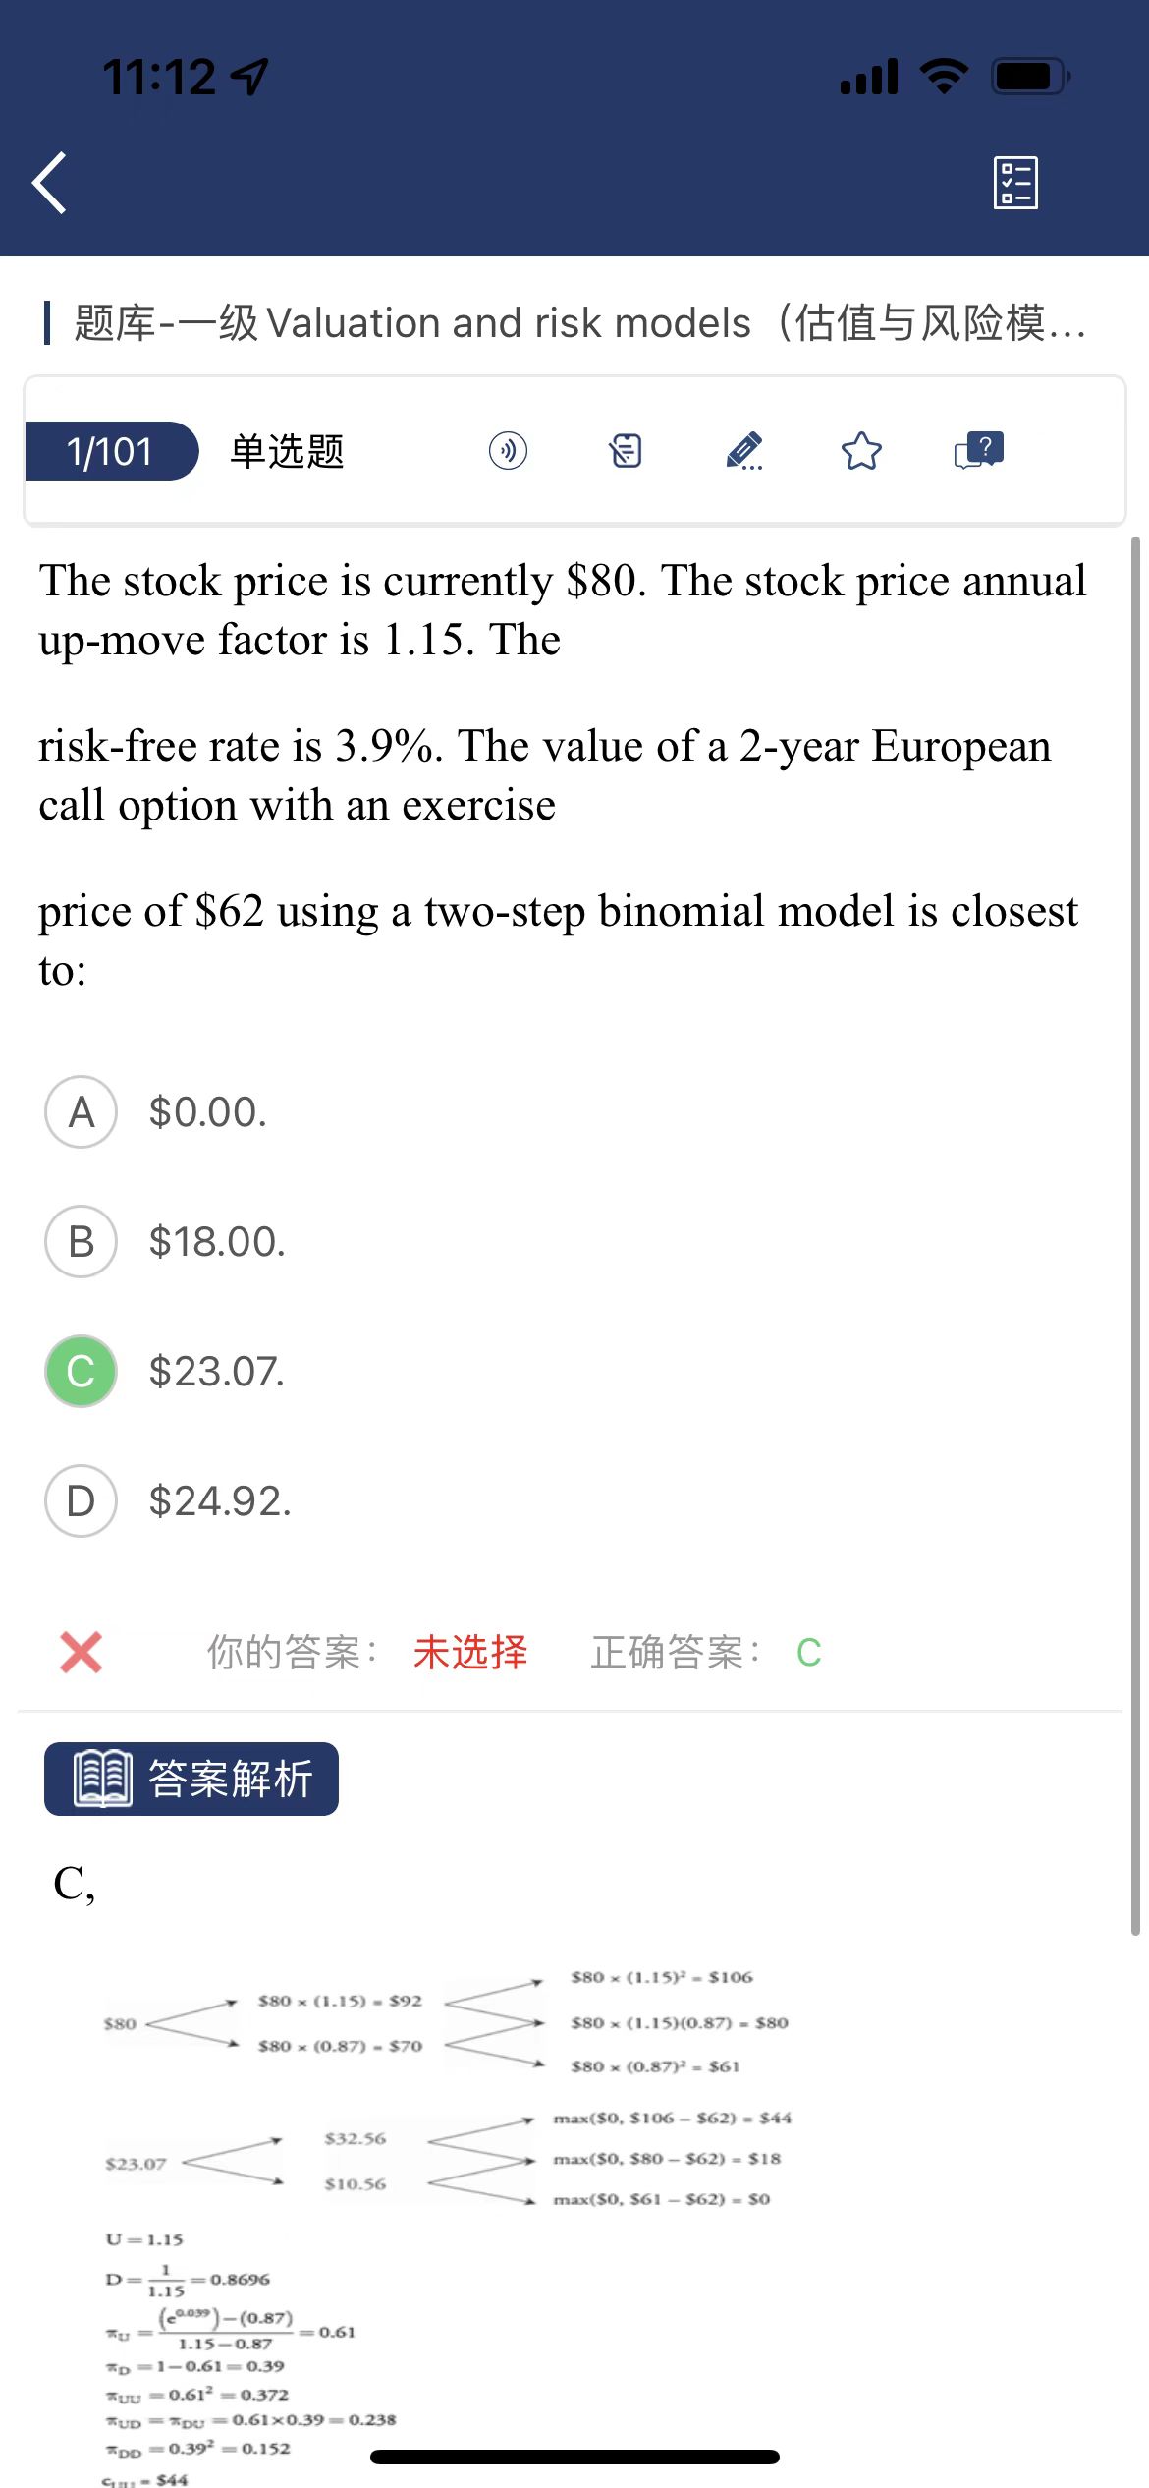This screenshot has width=1149, height=2488.
Task: Tap the 题库 Valuation and risk models title
Action: pyautogui.click(x=579, y=323)
